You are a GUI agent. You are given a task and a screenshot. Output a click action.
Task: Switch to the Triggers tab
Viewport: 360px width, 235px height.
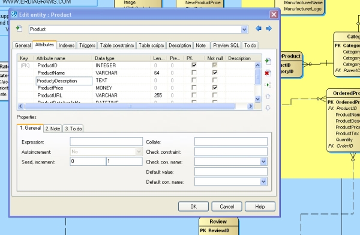click(x=87, y=45)
